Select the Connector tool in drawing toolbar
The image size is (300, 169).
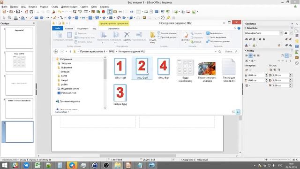[61, 18]
